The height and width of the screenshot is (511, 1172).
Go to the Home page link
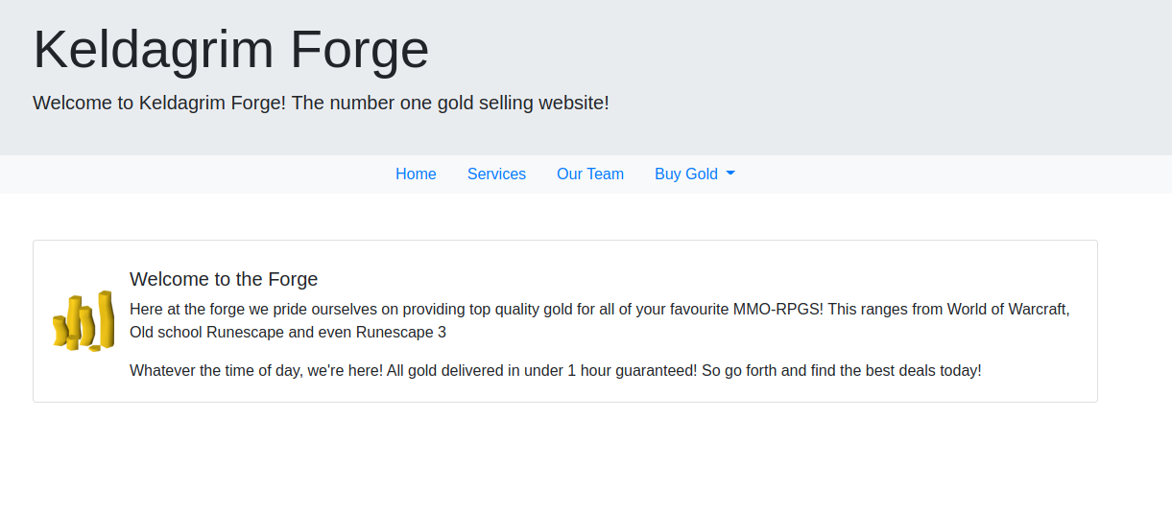(416, 174)
